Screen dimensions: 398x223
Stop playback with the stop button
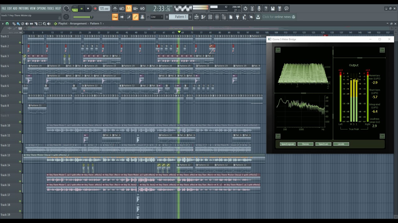point(88,9)
